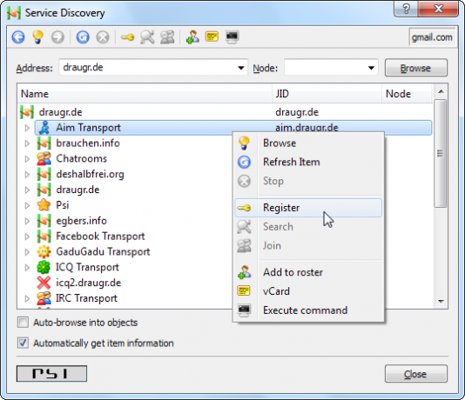Click the Name column header
The width and height of the screenshot is (465, 400).
click(x=145, y=94)
